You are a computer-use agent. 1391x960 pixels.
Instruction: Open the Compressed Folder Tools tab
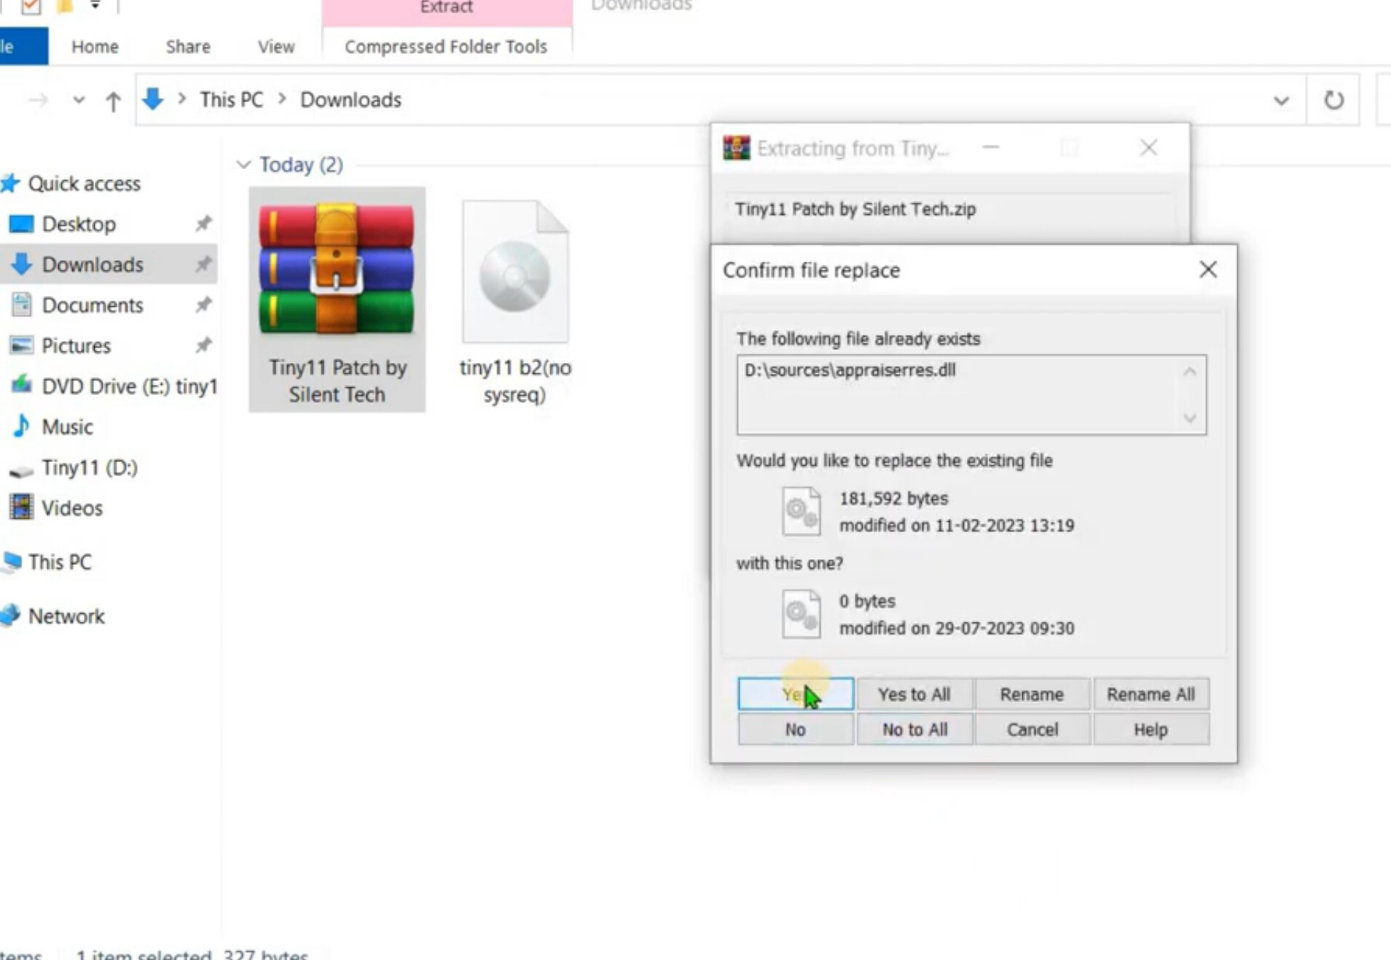(446, 47)
